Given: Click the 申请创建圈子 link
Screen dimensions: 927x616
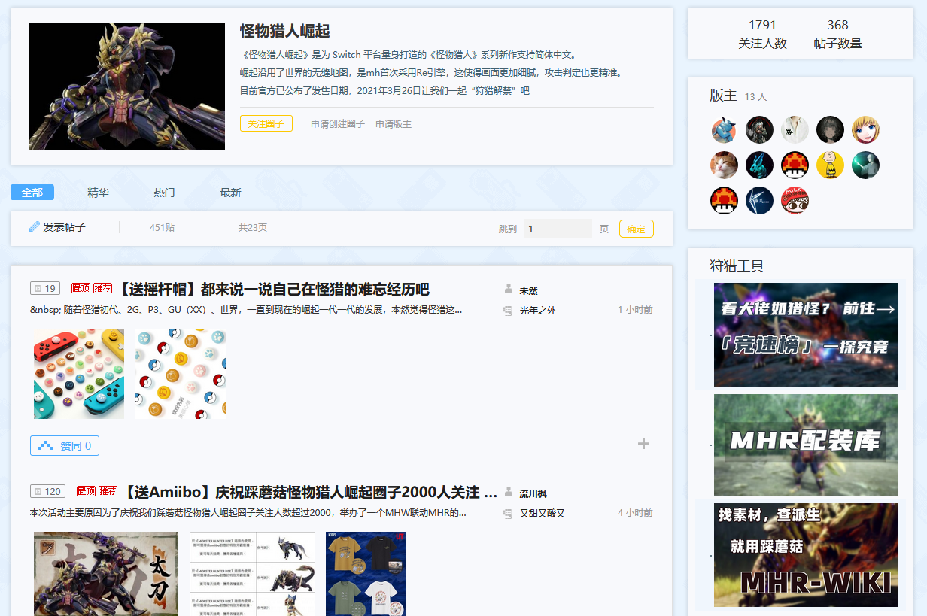Looking at the screenshot, I should click(x=338, y=124).
